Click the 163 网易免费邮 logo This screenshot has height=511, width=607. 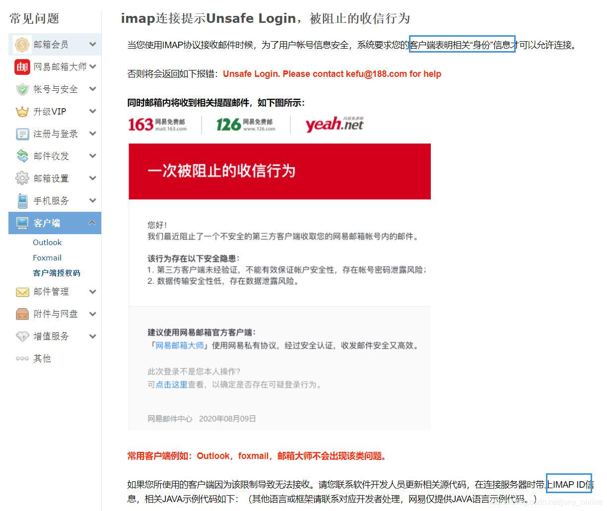click(x=157, y=124)
